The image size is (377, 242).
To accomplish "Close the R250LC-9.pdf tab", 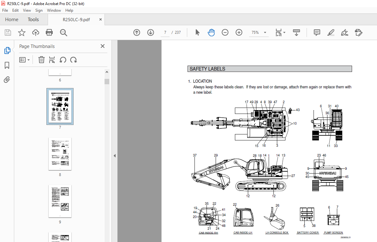I will click(x=100, y=20).
